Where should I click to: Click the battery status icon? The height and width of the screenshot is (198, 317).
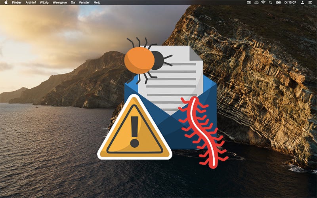[278, 2]
